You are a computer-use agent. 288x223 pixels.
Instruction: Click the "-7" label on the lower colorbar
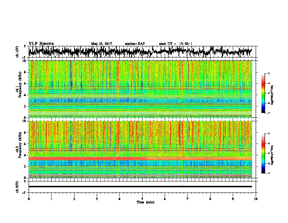(x=268, y=173)
